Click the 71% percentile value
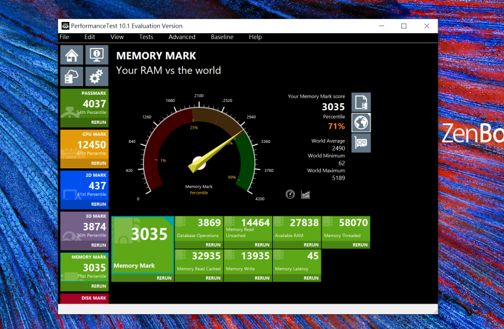 pyautogui.click(x=336, y=126)
